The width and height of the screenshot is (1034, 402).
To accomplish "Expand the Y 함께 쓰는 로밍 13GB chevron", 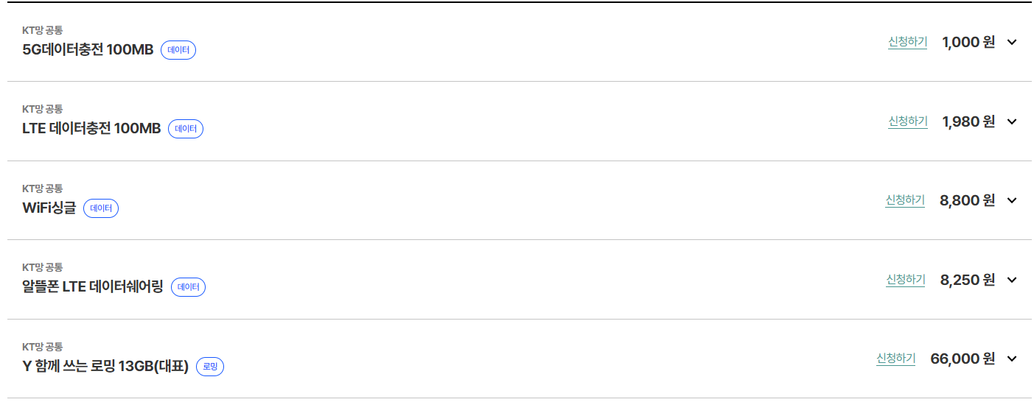I will click(1011, 359).
